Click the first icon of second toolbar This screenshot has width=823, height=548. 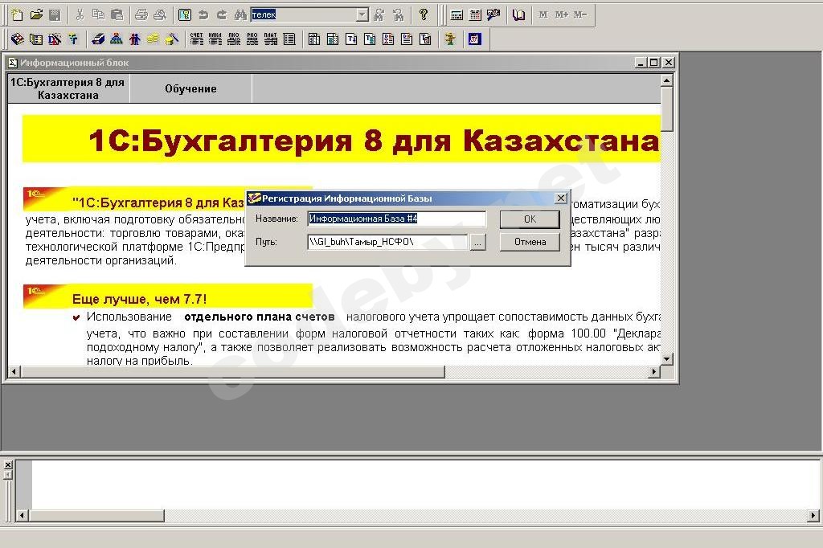18,39
